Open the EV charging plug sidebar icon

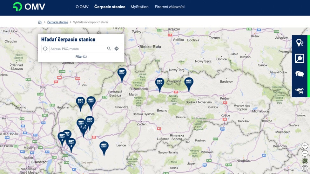[300, 58]
